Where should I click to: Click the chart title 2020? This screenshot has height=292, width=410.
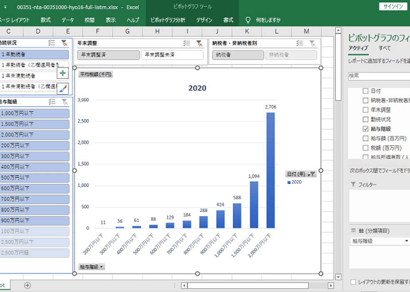coord(197,88)
